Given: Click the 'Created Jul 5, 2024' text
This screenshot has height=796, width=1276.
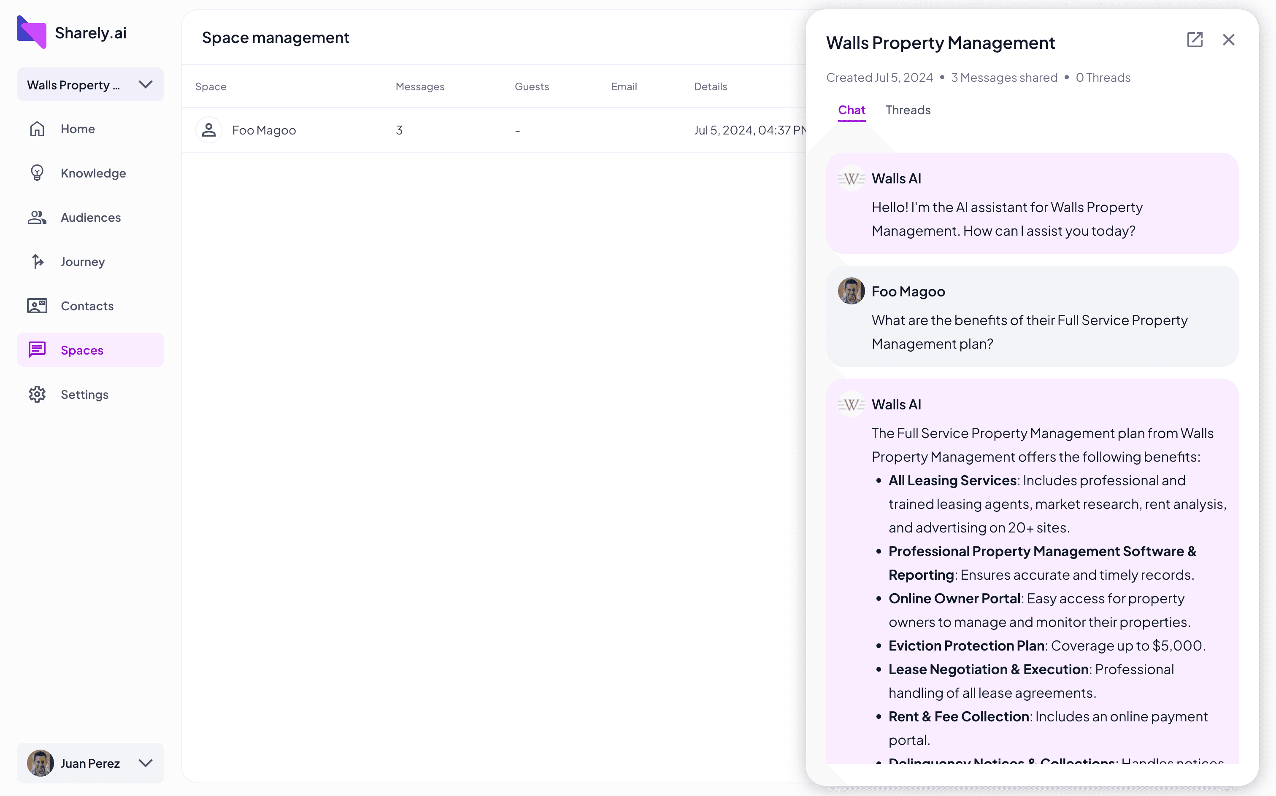Looking at the screenshot, I should (879, 78).
